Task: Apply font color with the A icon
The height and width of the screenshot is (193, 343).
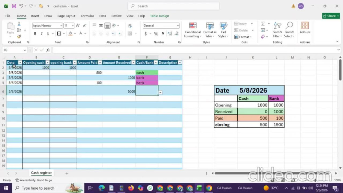Action: pyautogui.click(x=81, y=34)
